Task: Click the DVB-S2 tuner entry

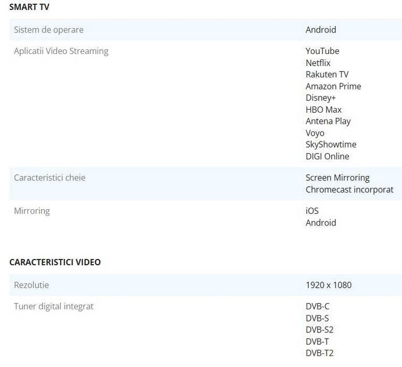Action: [x=320, y=330]
